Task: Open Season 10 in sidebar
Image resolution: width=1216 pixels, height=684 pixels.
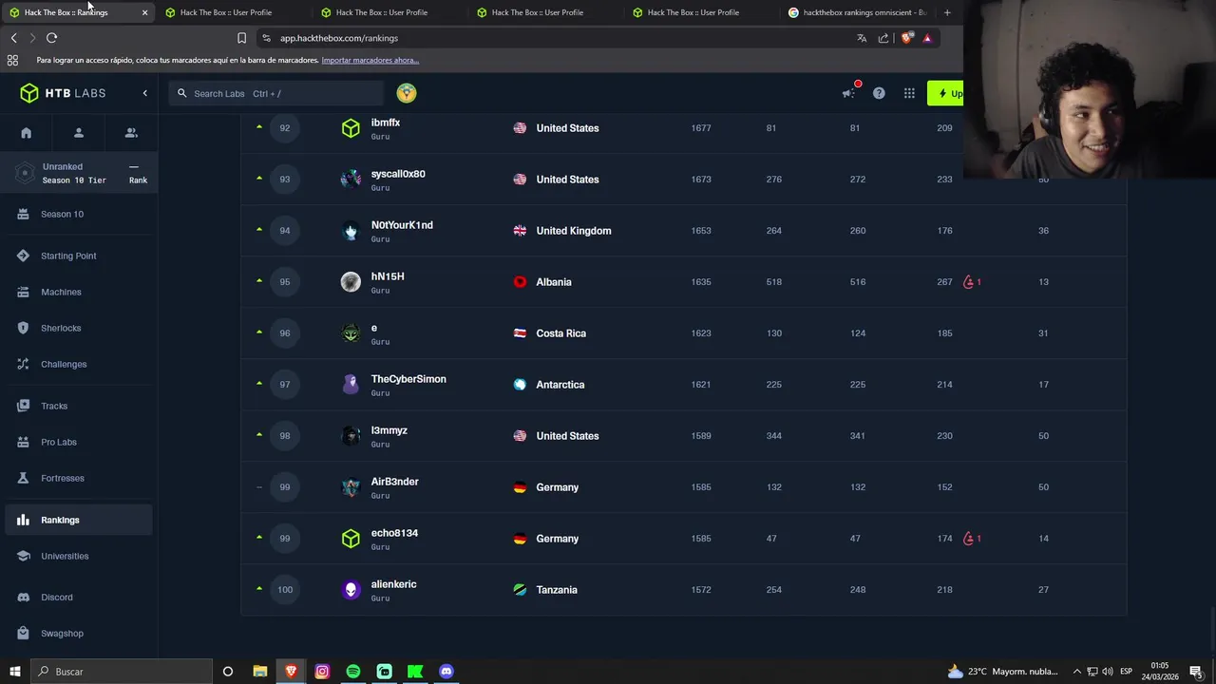Action: click(79, 214)
